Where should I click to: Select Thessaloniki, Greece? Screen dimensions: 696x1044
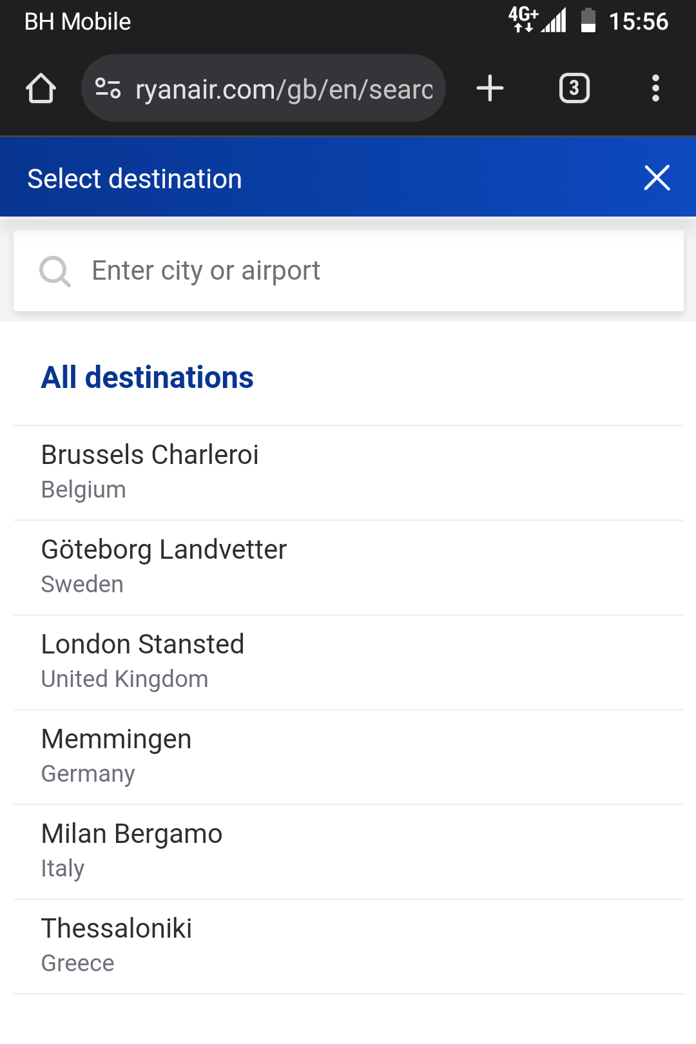point(349,947)
